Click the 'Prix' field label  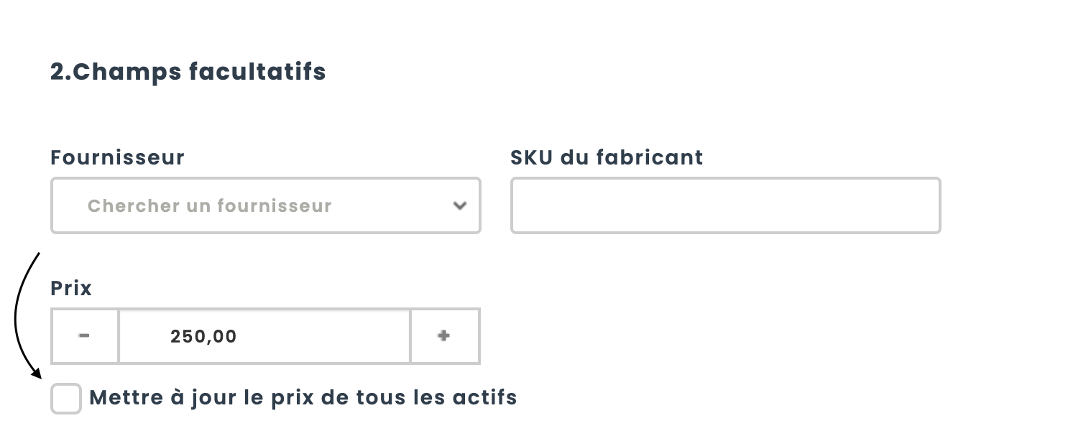coord(71,288)
